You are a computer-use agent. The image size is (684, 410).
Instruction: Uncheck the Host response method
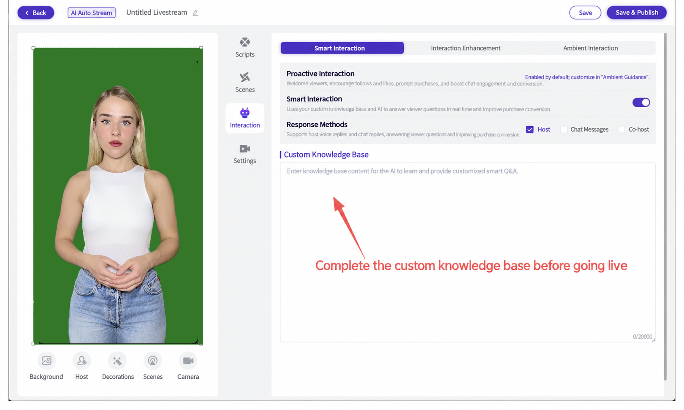coord(530,130)
